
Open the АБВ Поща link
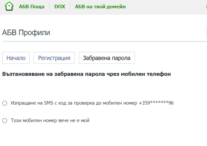pos(32,7)
